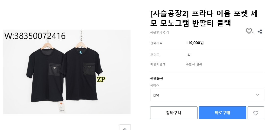Click the 119,000원 price

pyautogui.click(x=195, y=43)
